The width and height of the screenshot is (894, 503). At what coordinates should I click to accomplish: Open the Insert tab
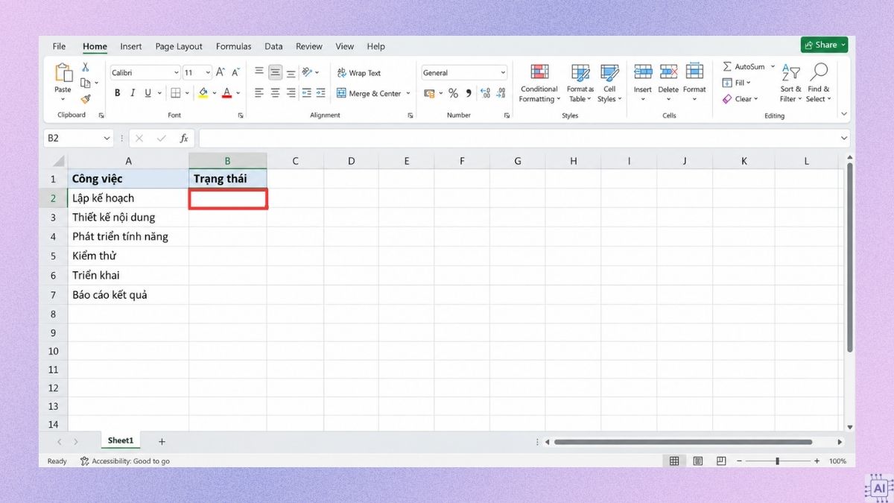(131, 46)
